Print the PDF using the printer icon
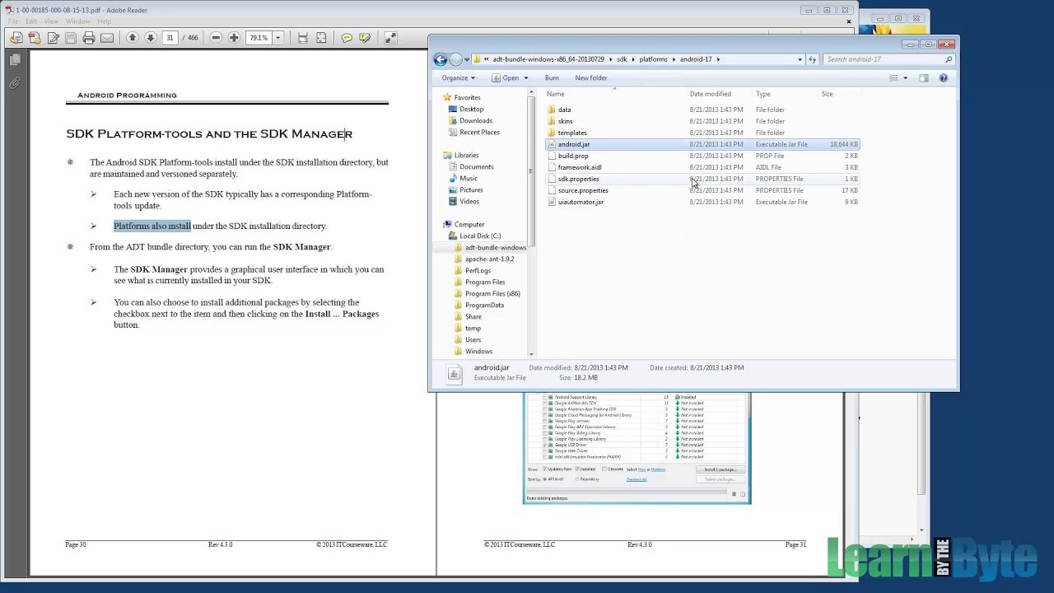 [89, 38]
